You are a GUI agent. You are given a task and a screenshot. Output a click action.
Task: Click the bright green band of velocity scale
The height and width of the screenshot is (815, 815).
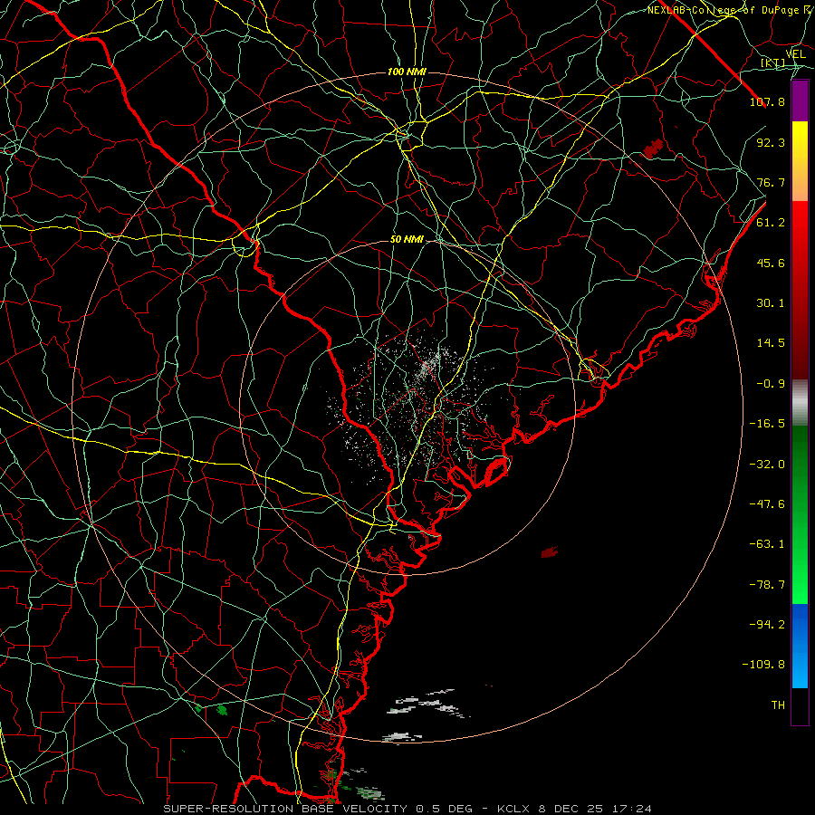click(800, 514)
